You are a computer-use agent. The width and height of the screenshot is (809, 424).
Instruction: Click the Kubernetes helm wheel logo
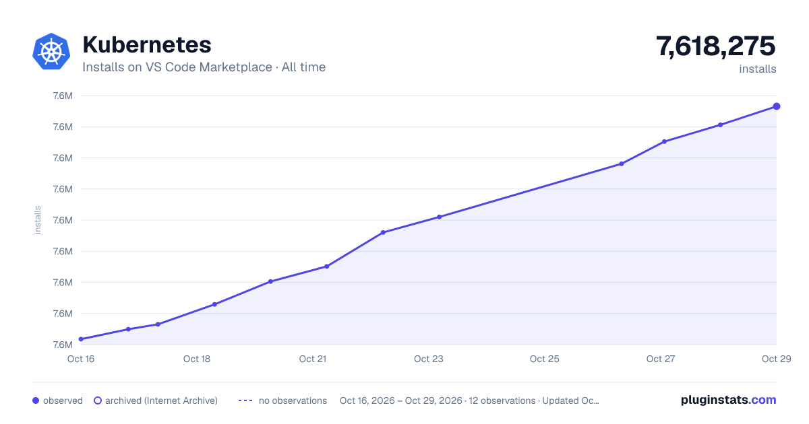[x=51, y=51]
